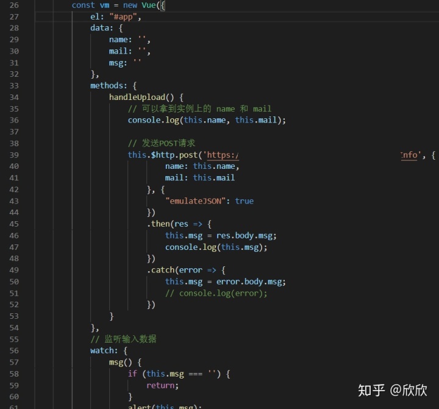Click the handleUpload method name
The width and height of the screenshot is (439, 409).
pyautogui.click(x=137, y=97)
